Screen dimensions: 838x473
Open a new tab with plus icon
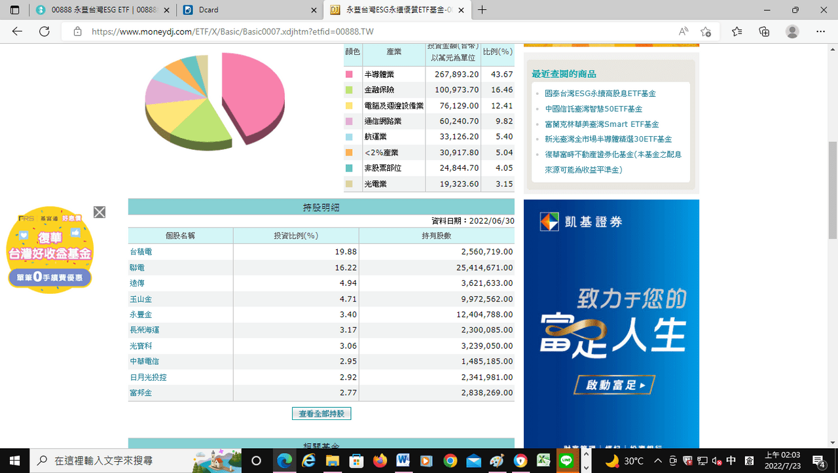coord(483,10)
